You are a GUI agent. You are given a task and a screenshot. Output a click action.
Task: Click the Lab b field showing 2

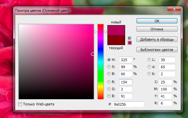click(167, 74)
